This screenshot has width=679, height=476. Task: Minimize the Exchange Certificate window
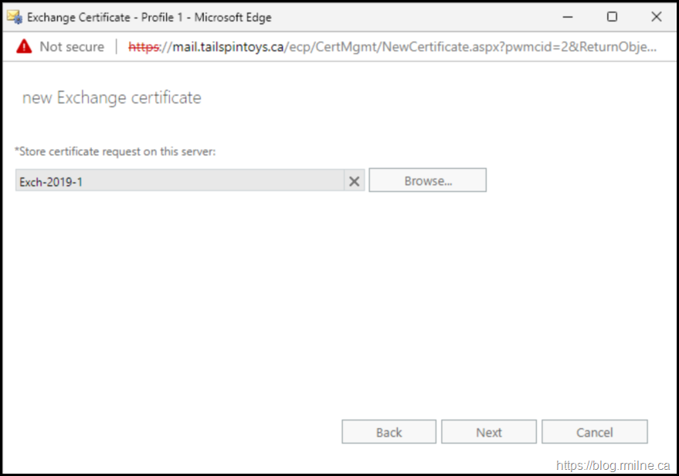(569, 17)
